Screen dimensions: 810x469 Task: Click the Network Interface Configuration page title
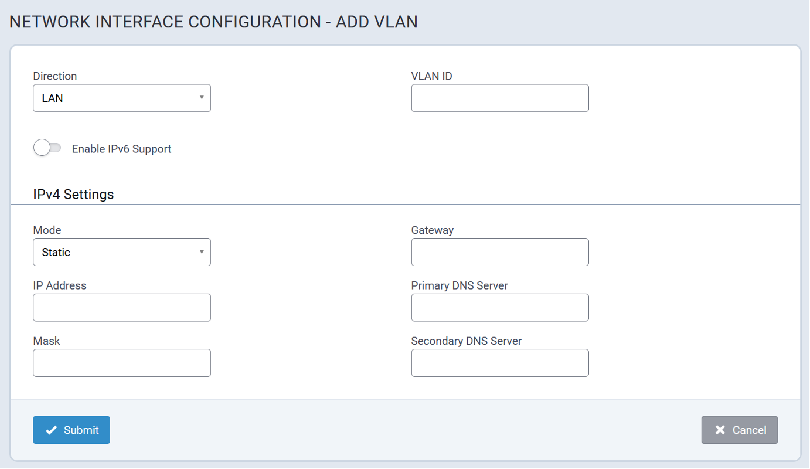point(213,22)
